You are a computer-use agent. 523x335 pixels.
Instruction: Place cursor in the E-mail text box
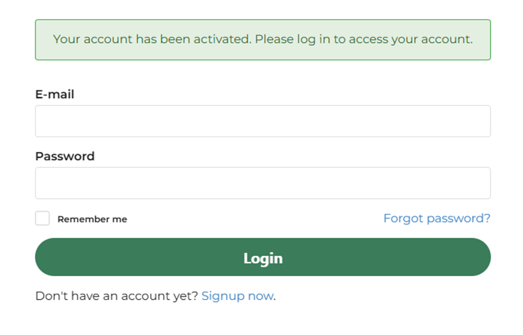(x=262, y=121)
